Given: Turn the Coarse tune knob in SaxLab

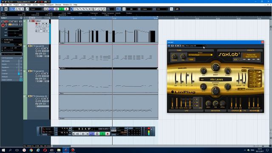Looking at the screenshot, I should [x=174, y=57].
